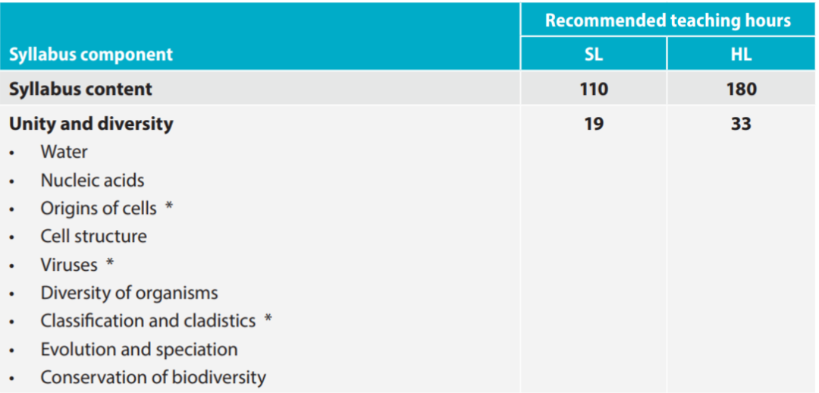The height and width of the screenshot is (393, 819).
Task: Click the 180 HL hours value
Action: pos(741,89)
